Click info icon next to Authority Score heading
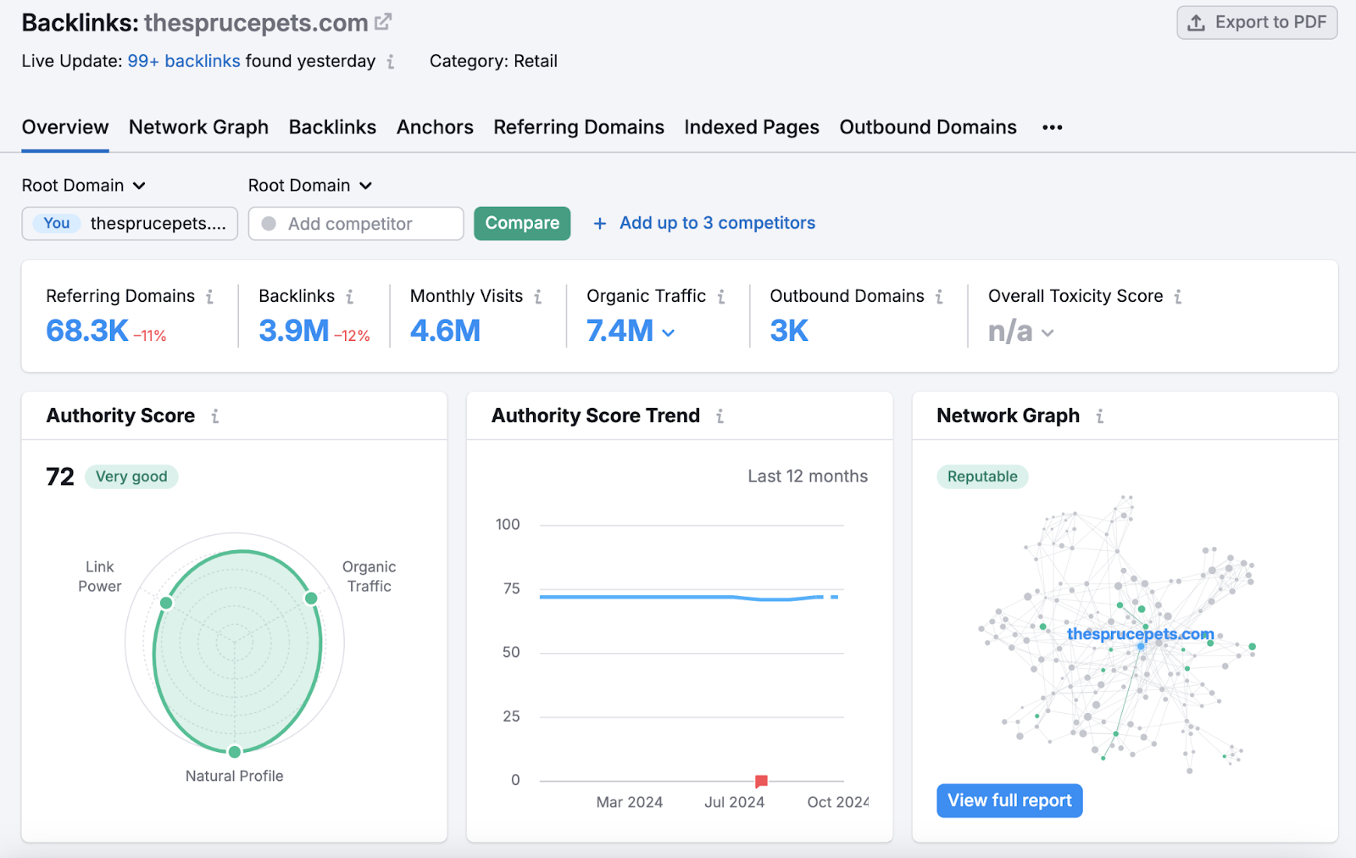 [215, 416]
